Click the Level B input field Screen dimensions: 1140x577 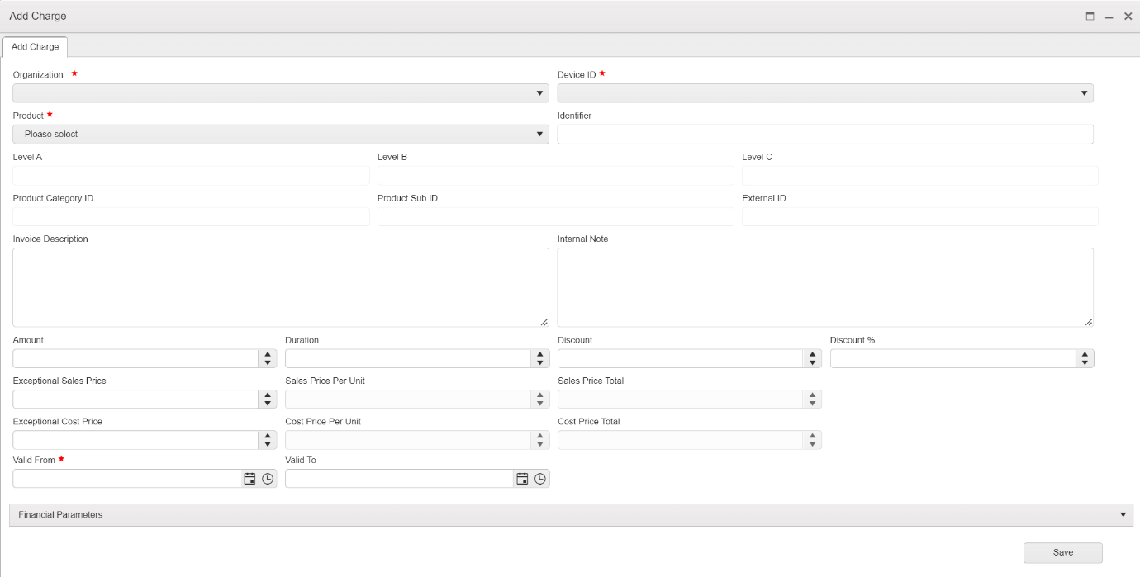click(555, 176)
